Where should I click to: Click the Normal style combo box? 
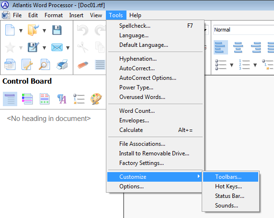coord(243,30)
